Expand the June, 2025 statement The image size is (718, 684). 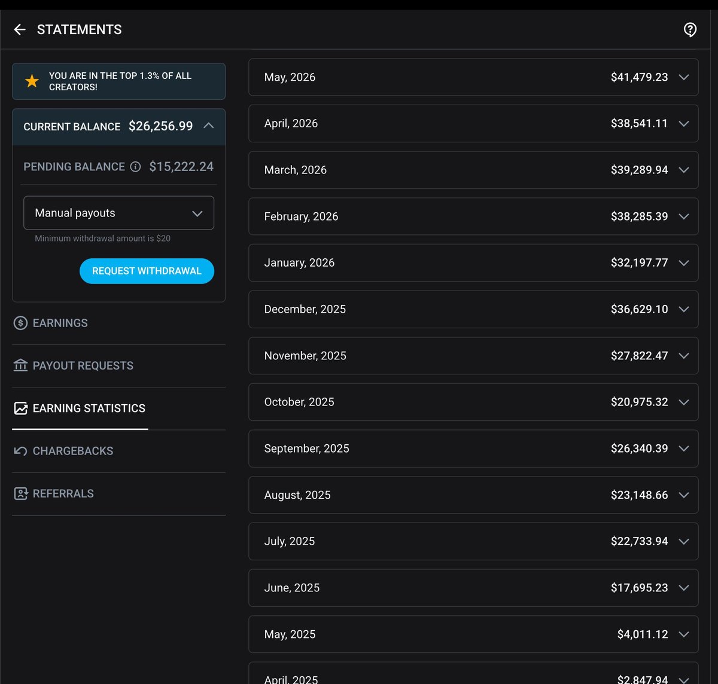point(473,588)
